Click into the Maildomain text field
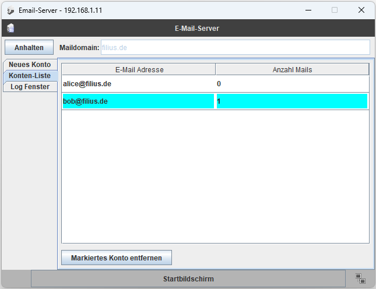This screenshot has width=376, height=289. click(x=235, y=47)
